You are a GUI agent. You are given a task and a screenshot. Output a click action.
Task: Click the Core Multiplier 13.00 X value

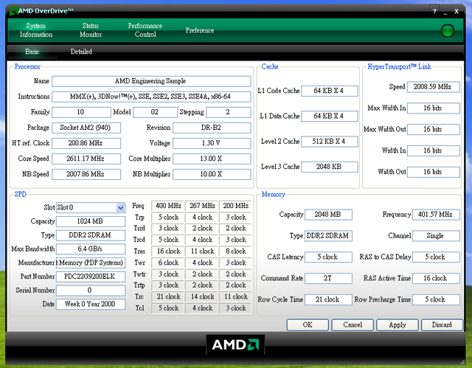212,159
